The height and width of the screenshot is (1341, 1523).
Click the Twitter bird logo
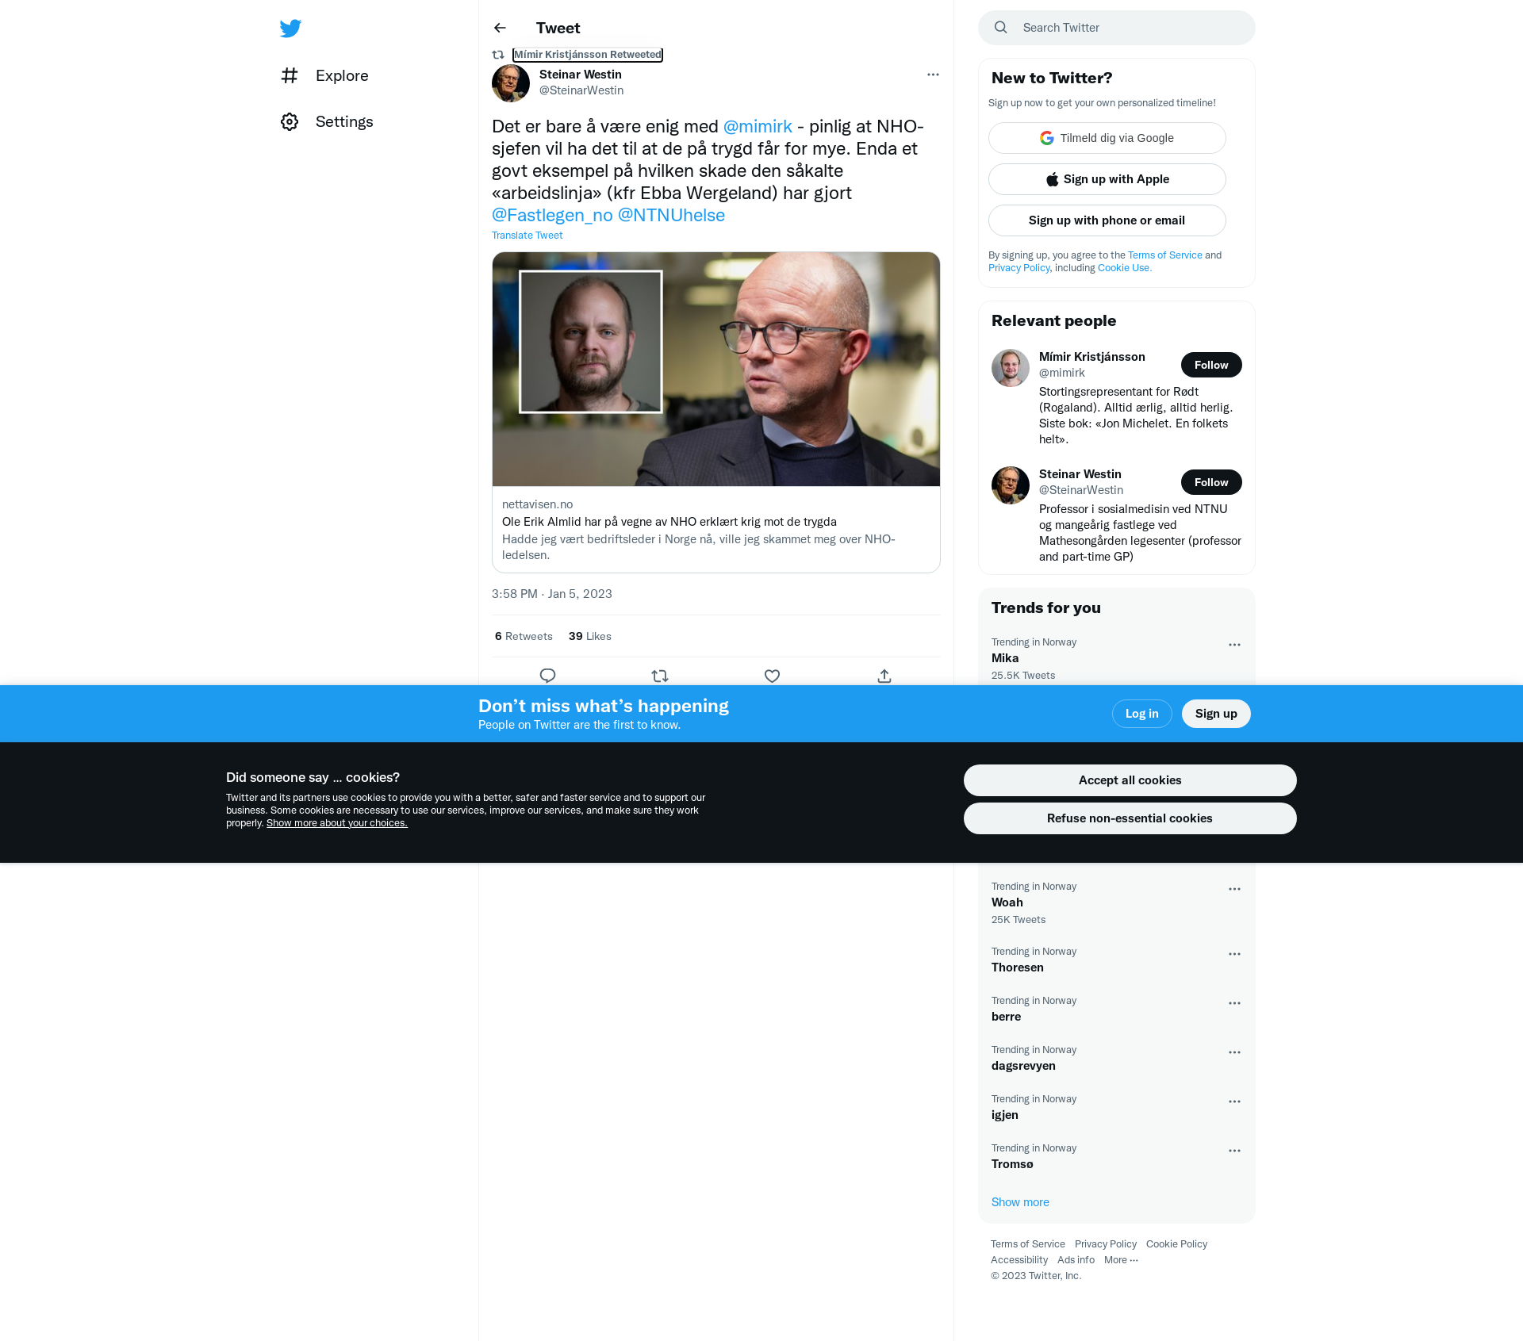click(290, 29)
